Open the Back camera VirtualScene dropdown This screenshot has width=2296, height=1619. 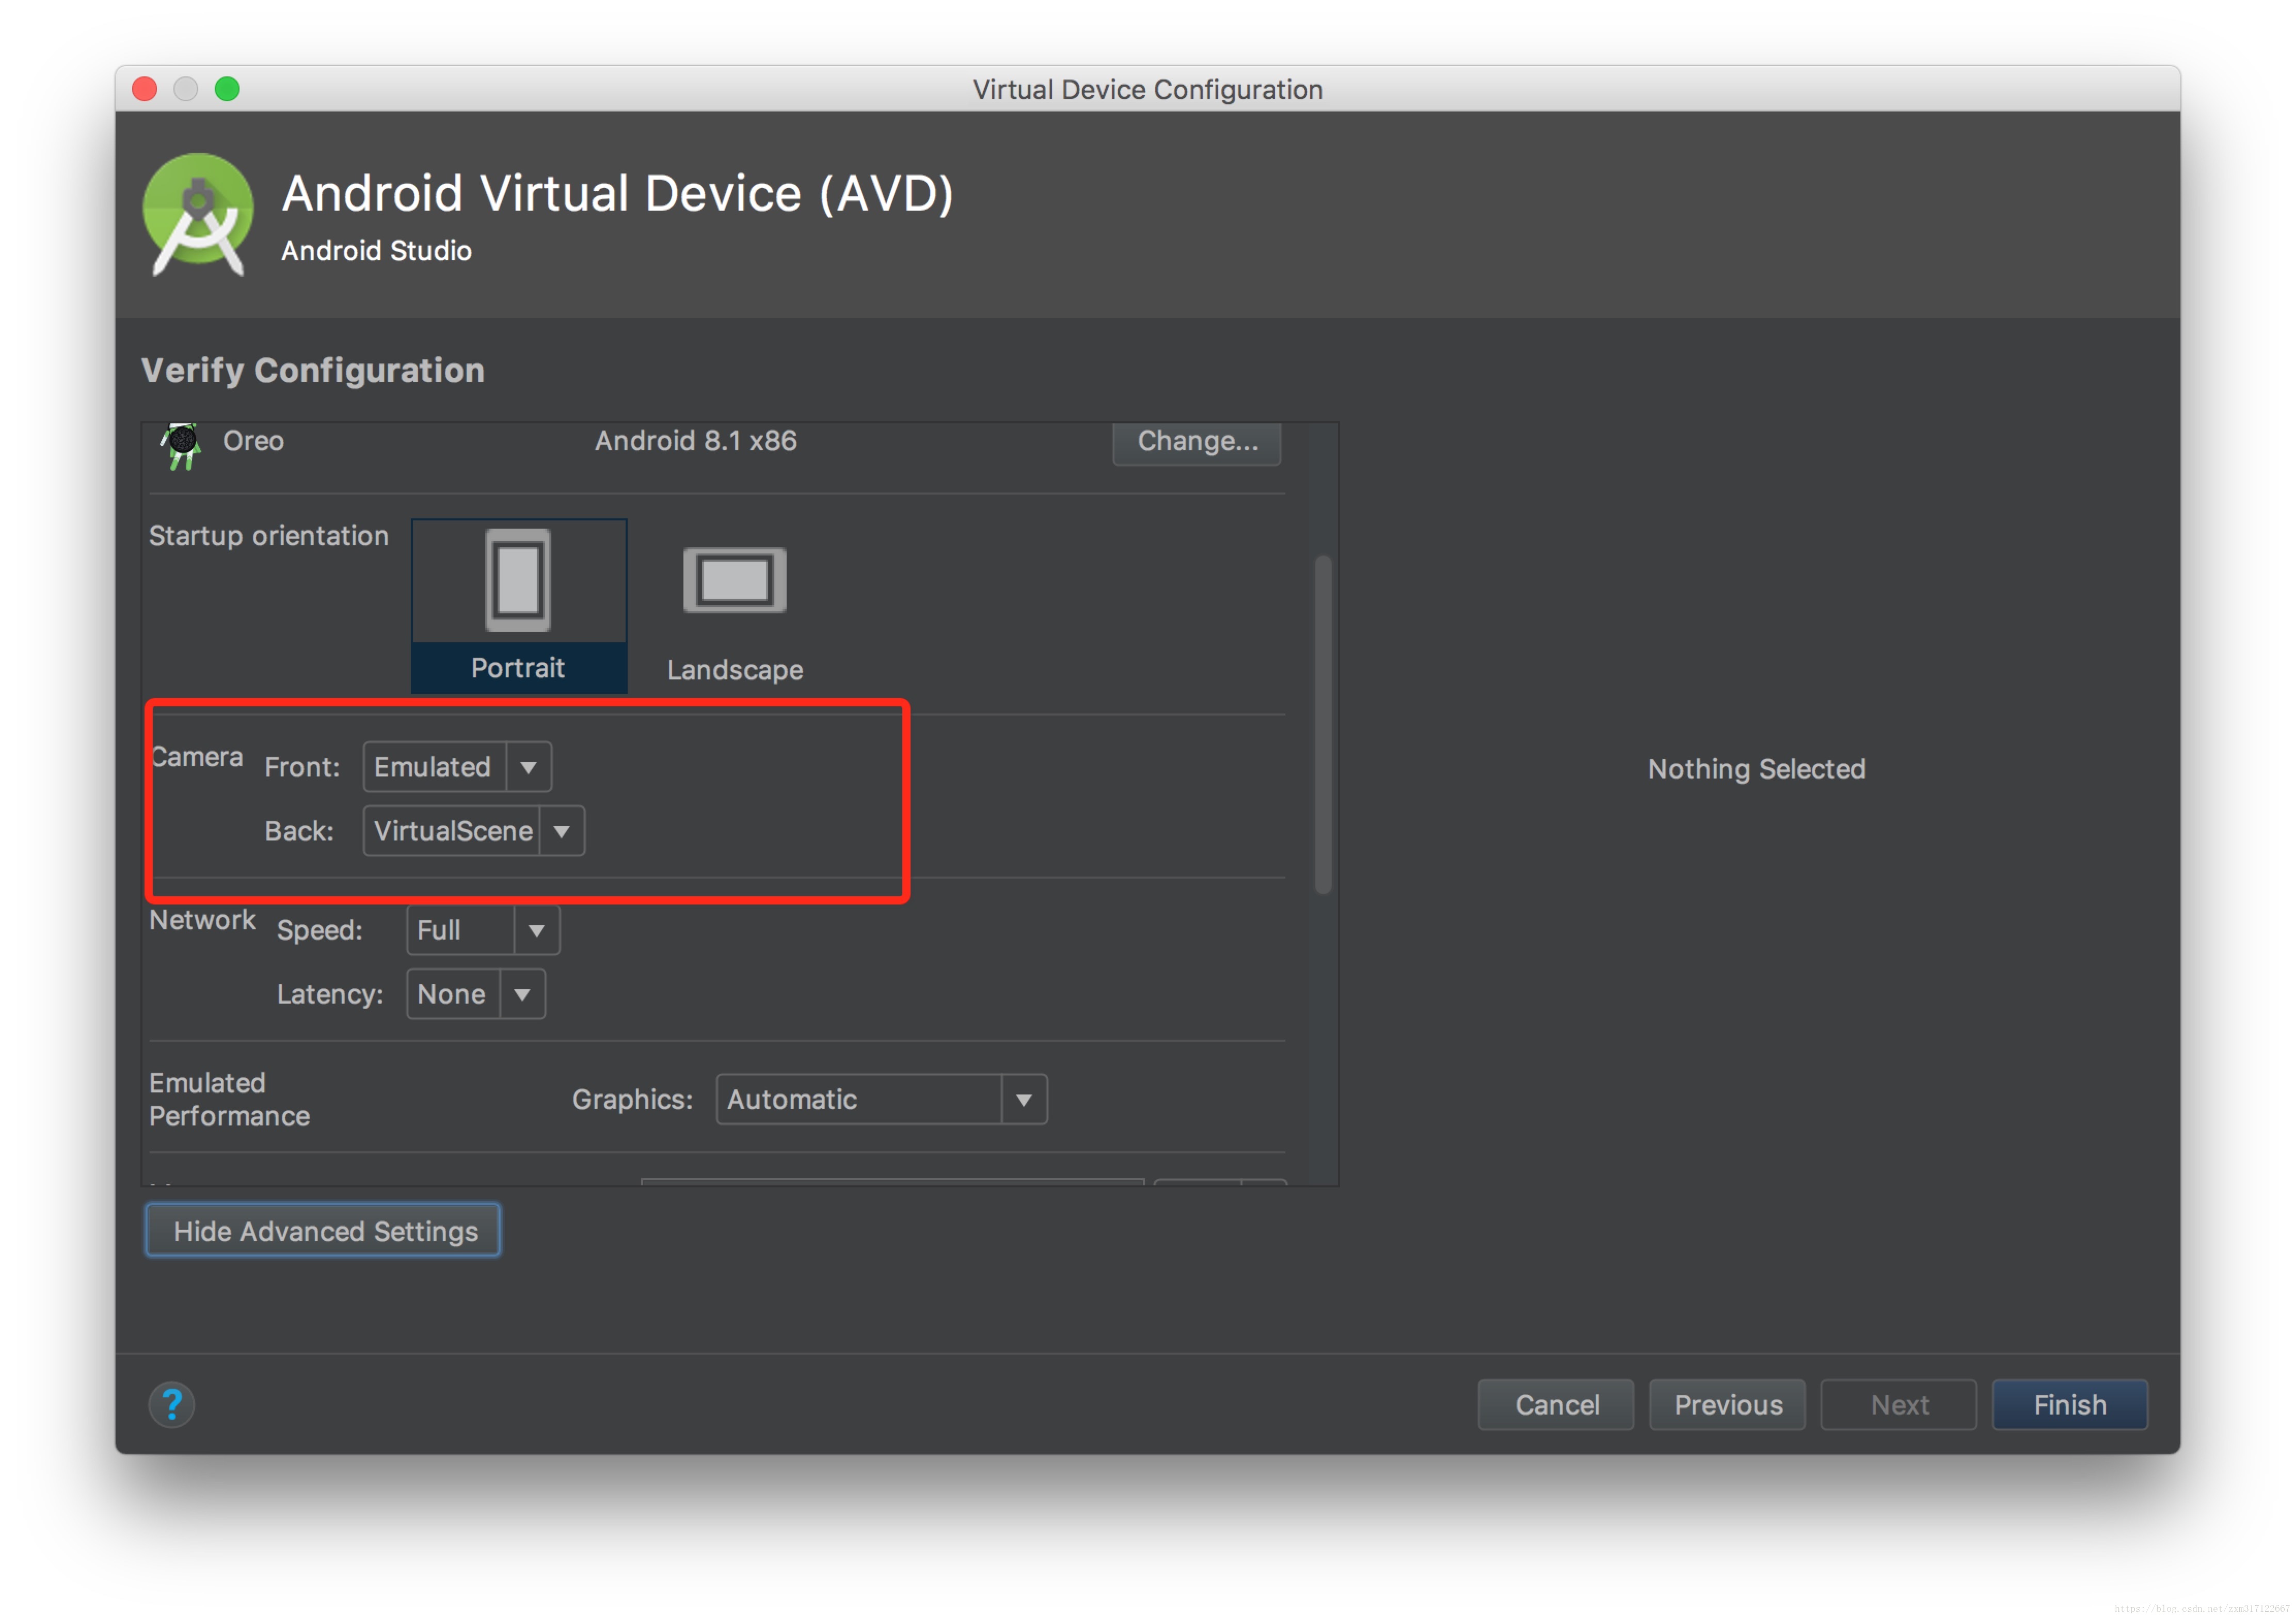pyautogui.click(x=473, y=831)
